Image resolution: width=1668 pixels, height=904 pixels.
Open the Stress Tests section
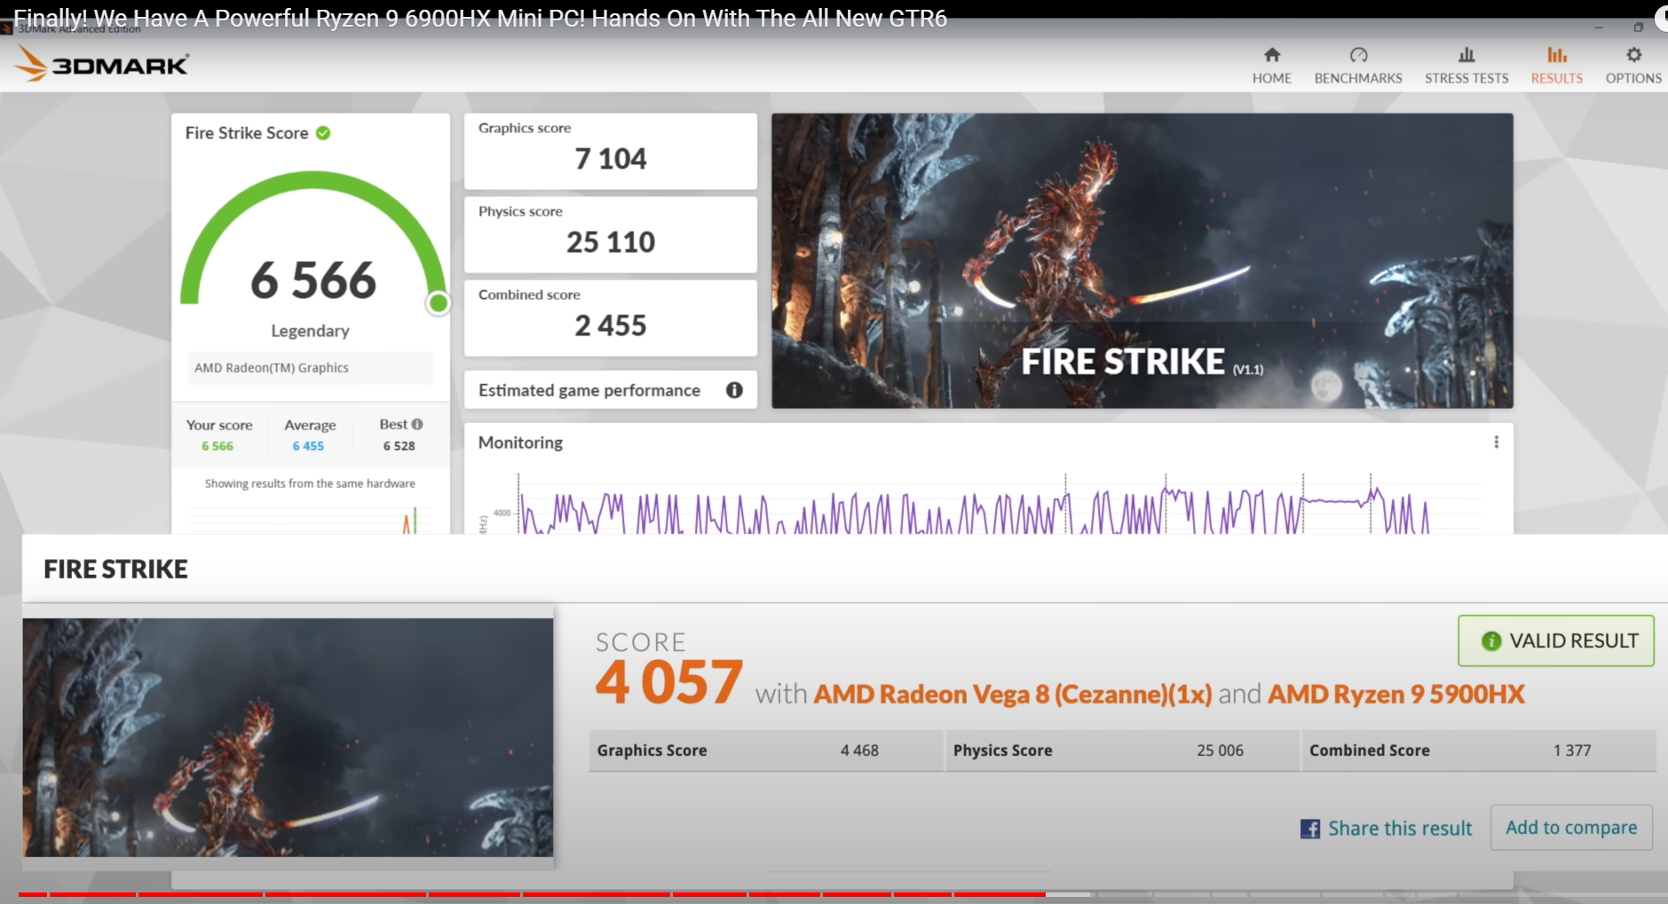click(1466, 66)
